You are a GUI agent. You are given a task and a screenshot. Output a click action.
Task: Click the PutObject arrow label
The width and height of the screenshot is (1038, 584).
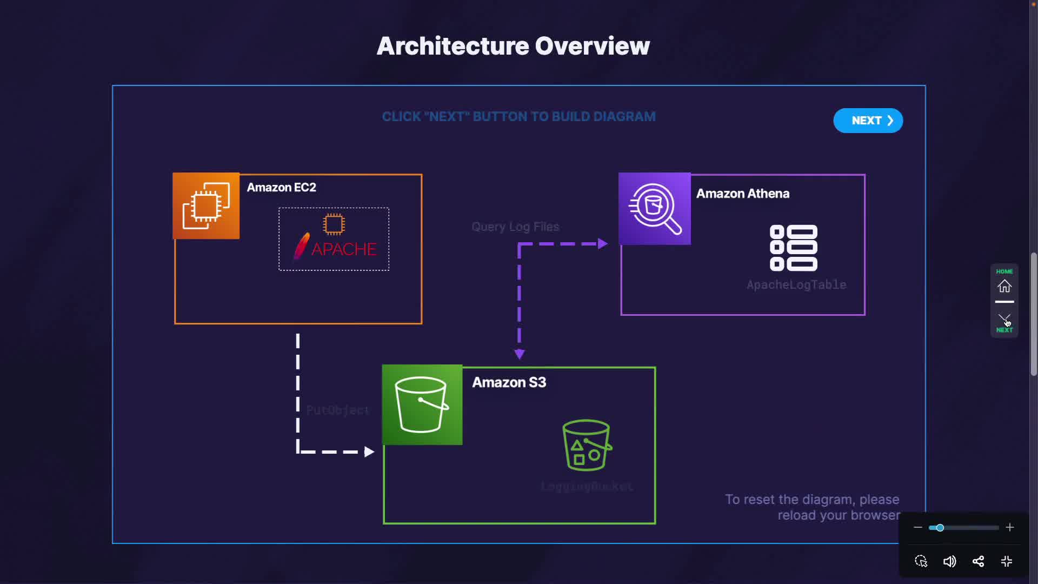(337, 410)
